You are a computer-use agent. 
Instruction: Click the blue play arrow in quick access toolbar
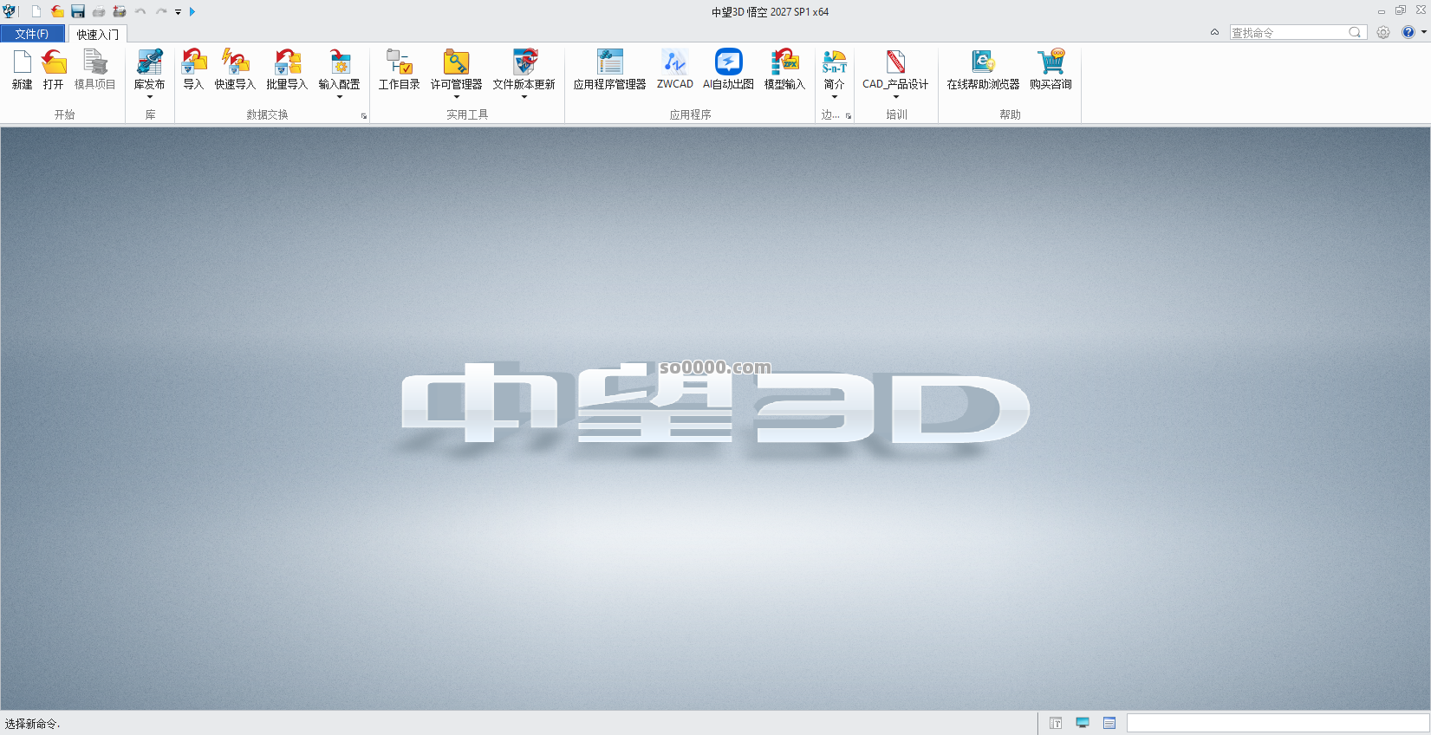192,11
